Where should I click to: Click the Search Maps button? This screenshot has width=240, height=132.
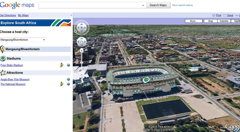pos(158,5)
